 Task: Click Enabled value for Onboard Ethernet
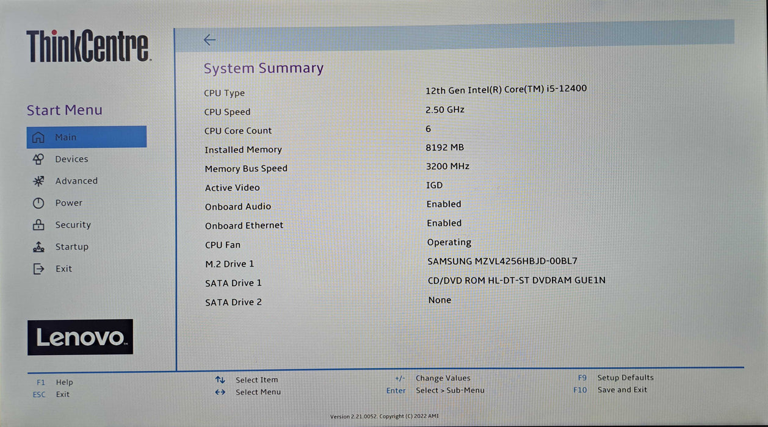click(x=444, y=223)
